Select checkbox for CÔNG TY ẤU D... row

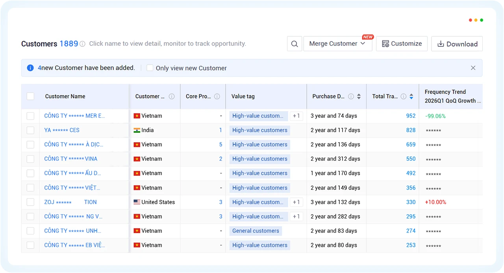point(30,173)
